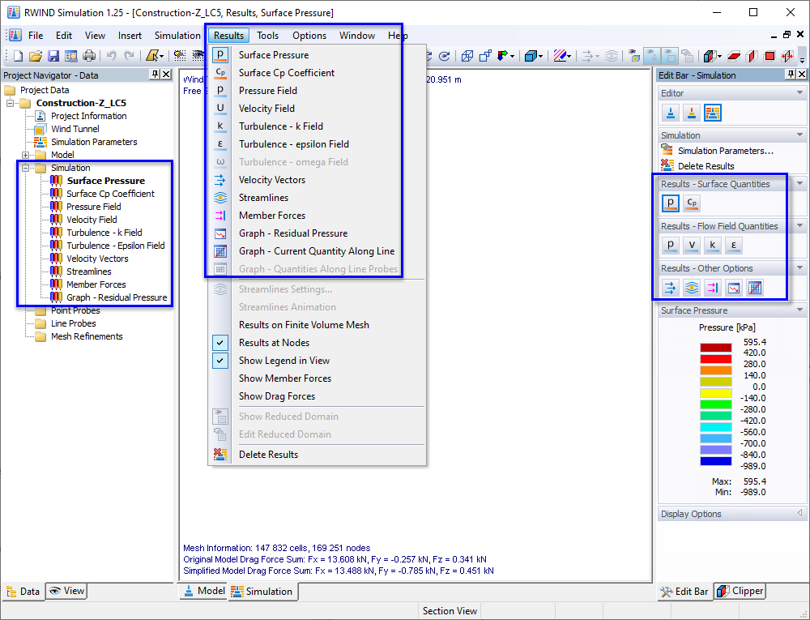Click the red section plane toolbar icon

click(734, 56)
